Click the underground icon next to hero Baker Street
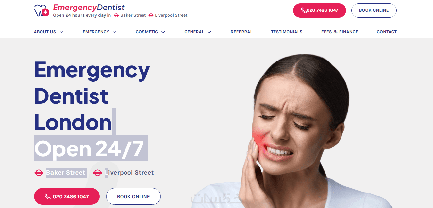433x208 pixels. pyautogui.click(x=39, y=173)
